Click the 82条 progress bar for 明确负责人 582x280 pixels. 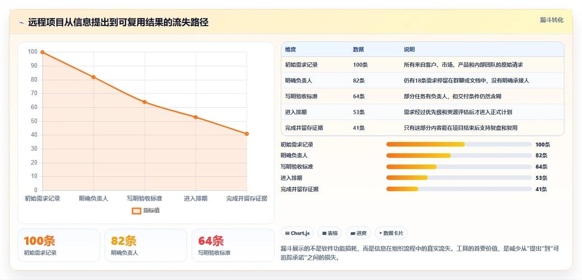pyautogui.click(x=459, y=156)
